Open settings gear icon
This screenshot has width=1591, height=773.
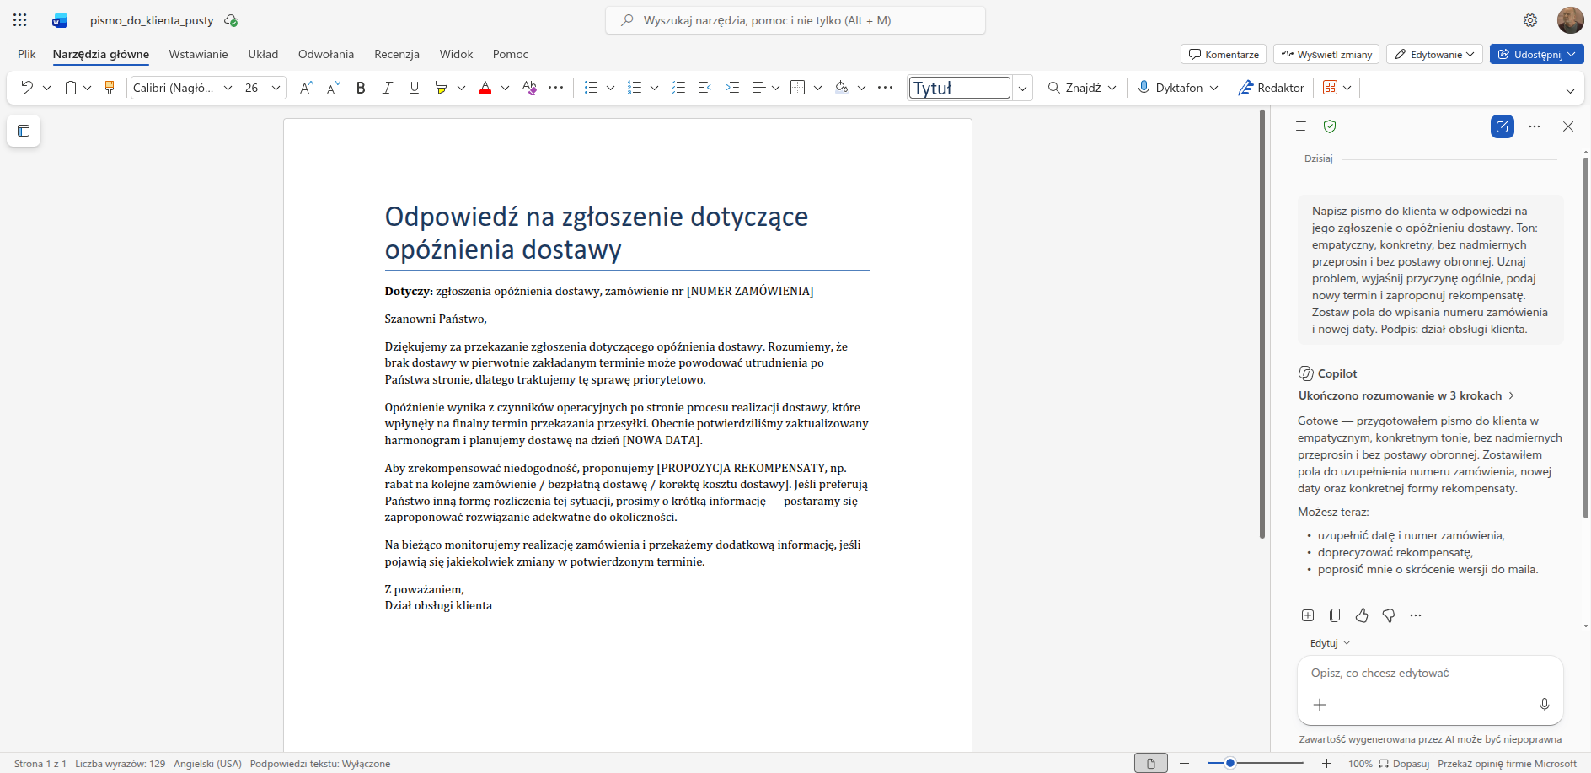1530,20
